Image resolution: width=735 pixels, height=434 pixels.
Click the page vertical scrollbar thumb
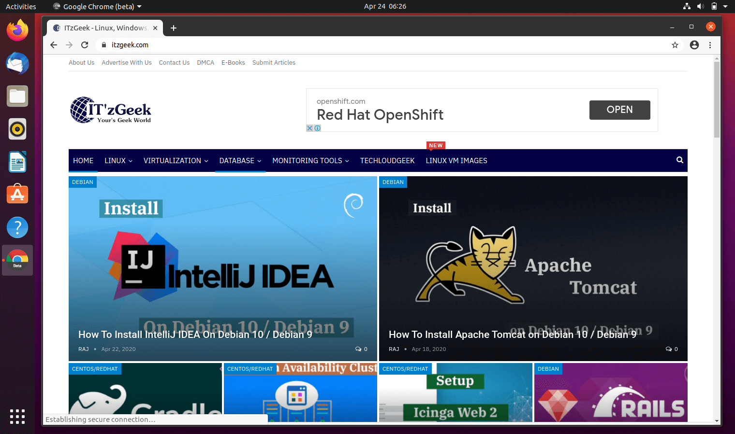click(x=717, y=99)
